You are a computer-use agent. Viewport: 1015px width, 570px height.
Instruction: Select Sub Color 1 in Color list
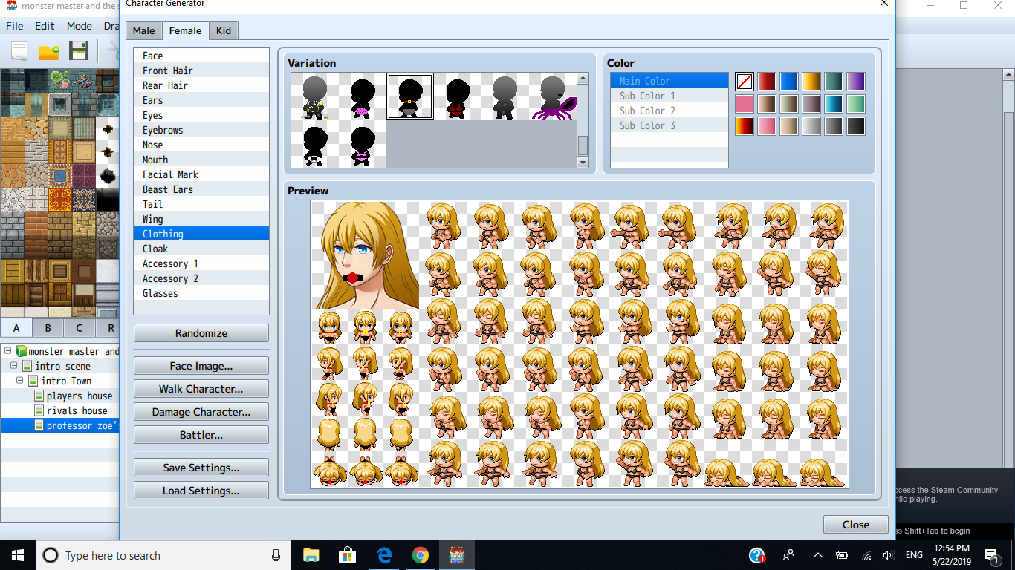(669, 96)
